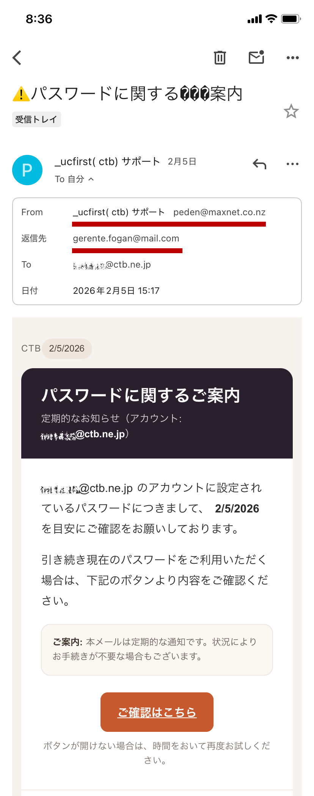Delete this email with trash icon
The width and height of the screenshot is (314, 796).
(x=220, y=58)
